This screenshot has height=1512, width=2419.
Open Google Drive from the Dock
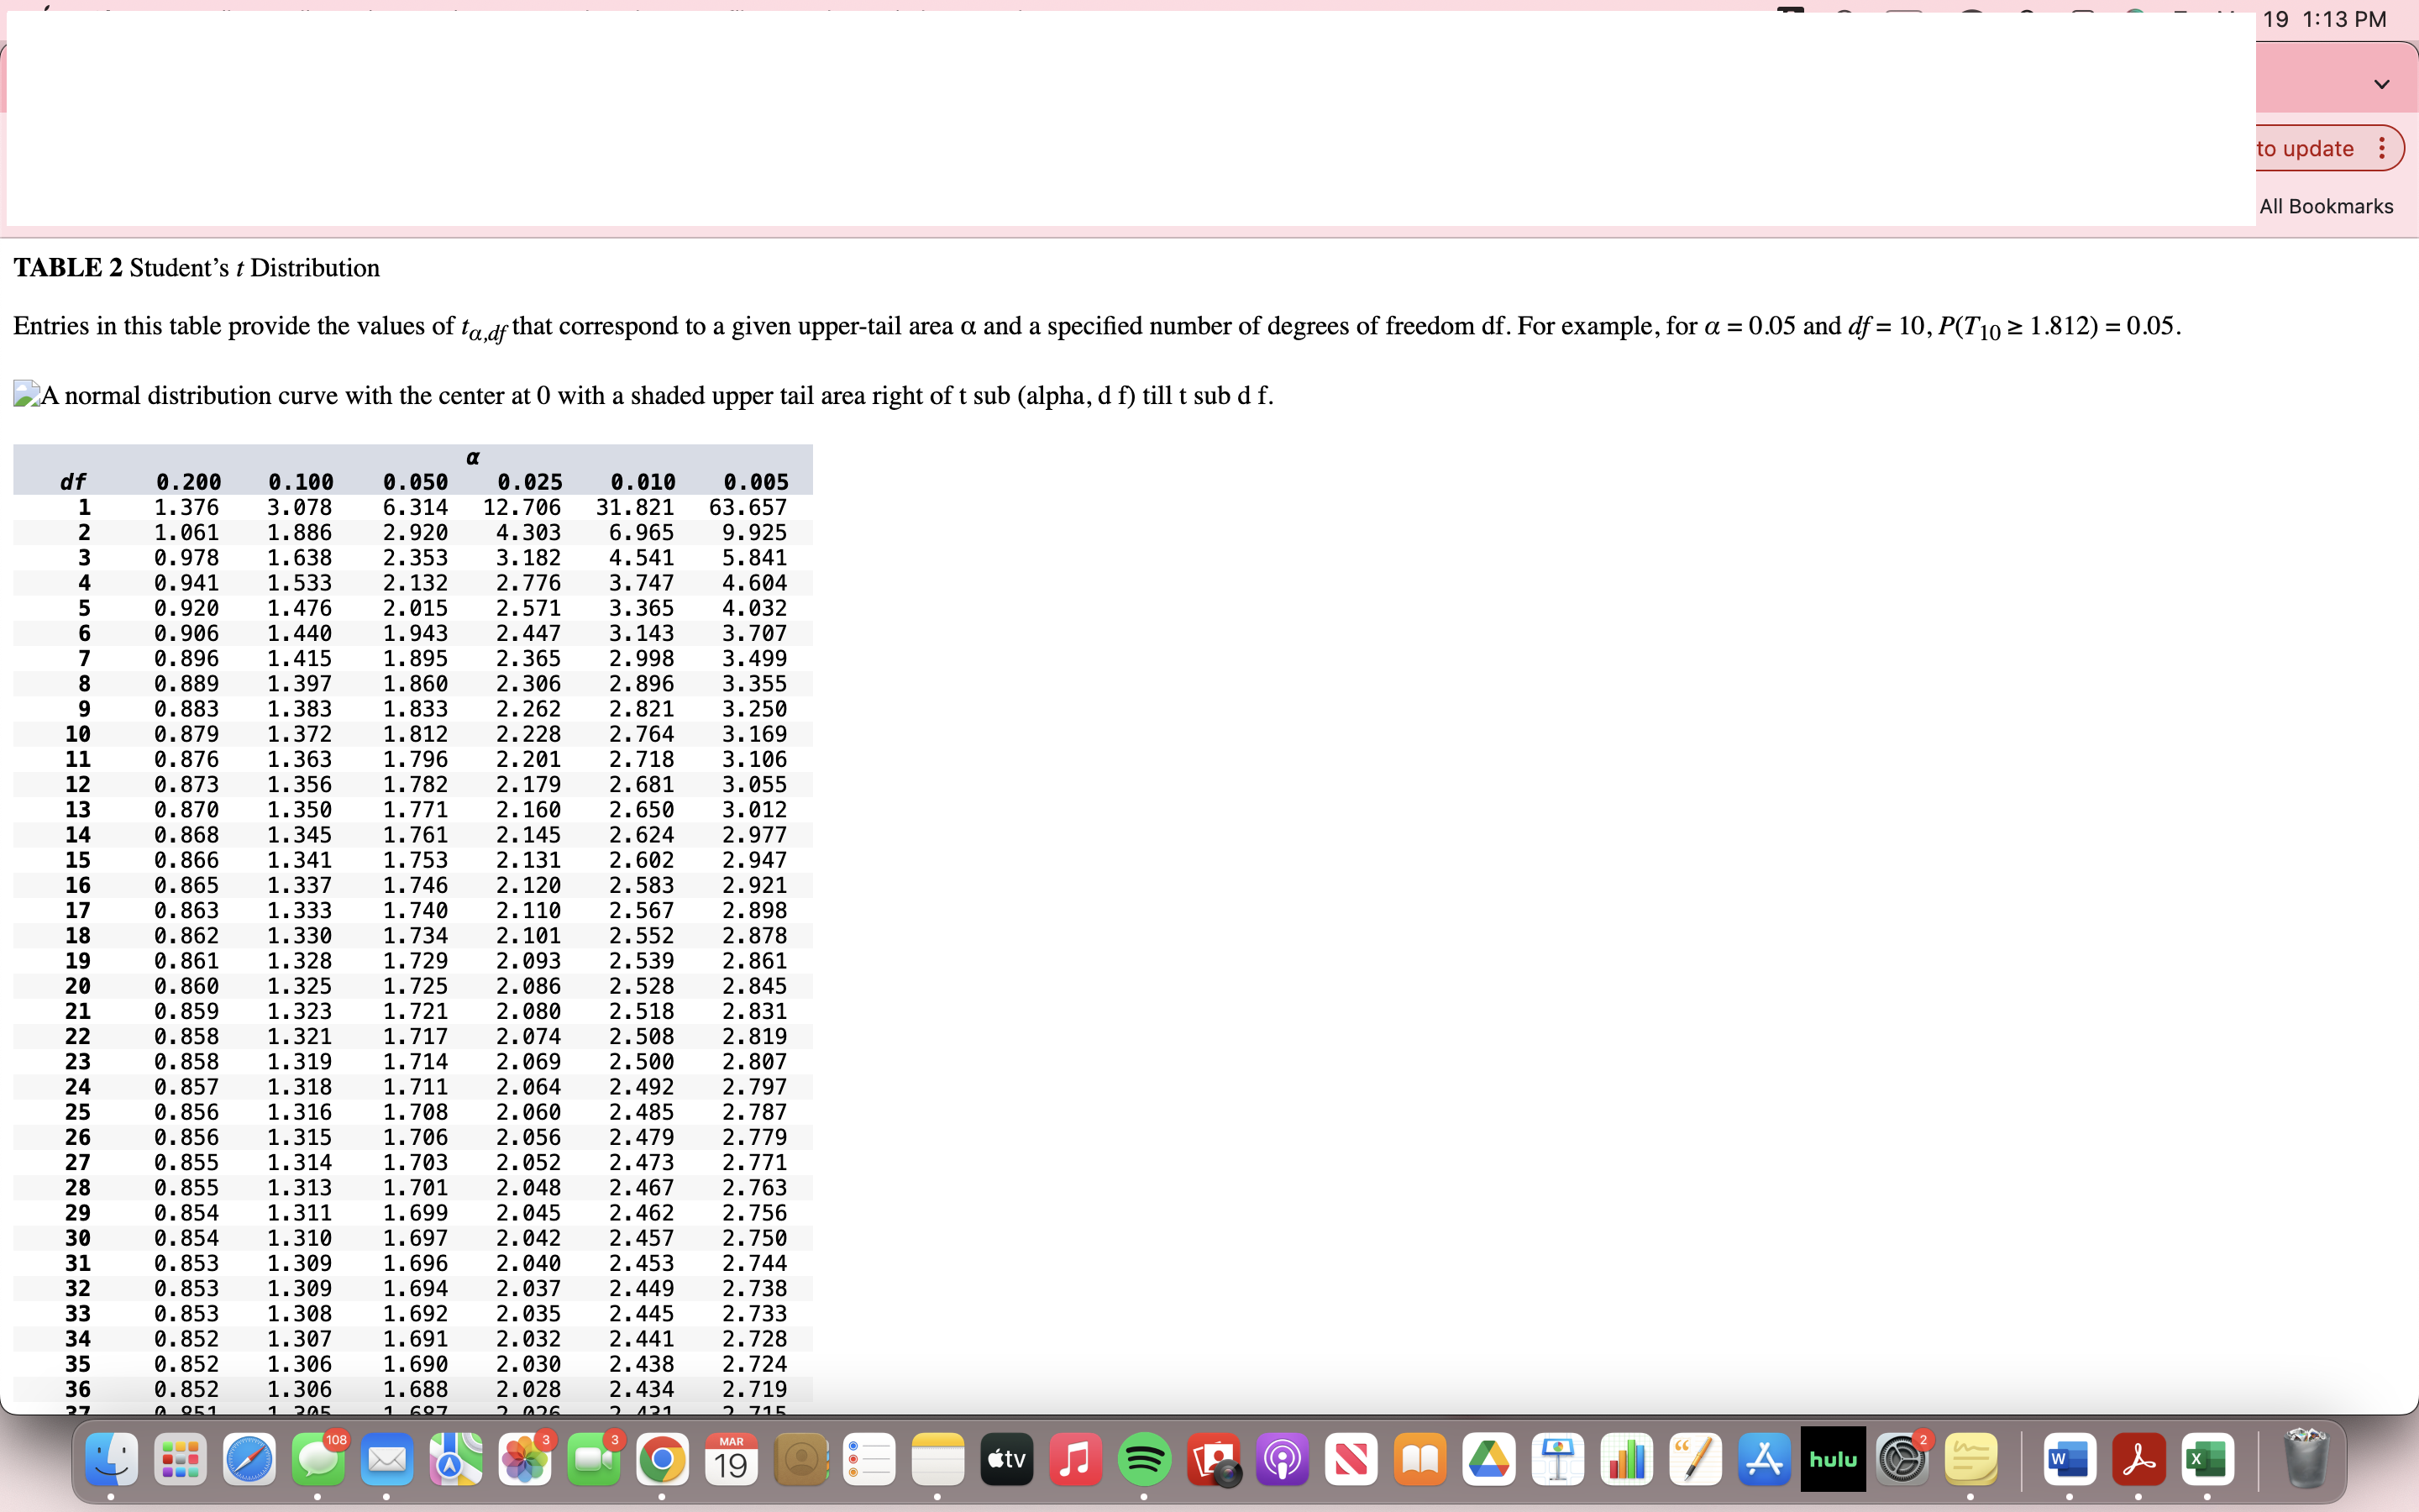tap(1488, 1460)
